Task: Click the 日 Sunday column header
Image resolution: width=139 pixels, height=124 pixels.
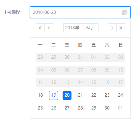Action: coord(121,45)
